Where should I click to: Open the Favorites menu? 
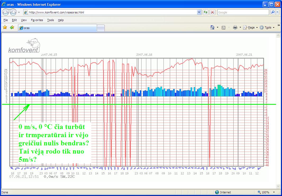[37, 20]
